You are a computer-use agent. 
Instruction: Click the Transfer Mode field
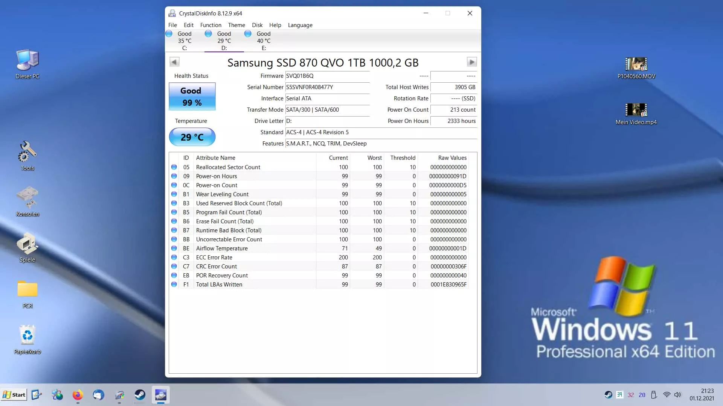(x=327, y=110)
